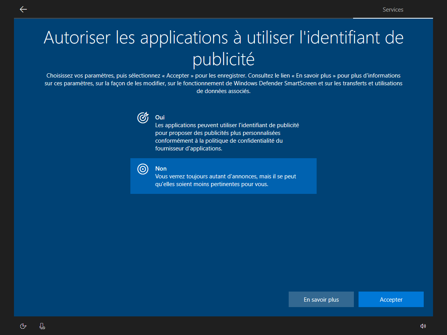Open the Ease of Access options icon
This screenshot has height=335, width=447.
(23, 326)
